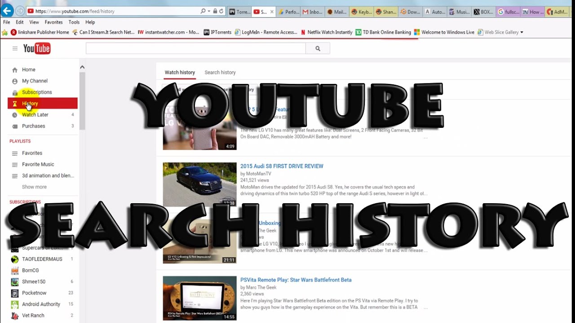The height and width of the screenshot is (323, 575).
Task: Click the address bar search magnifier icon
Action: (203, 11)
